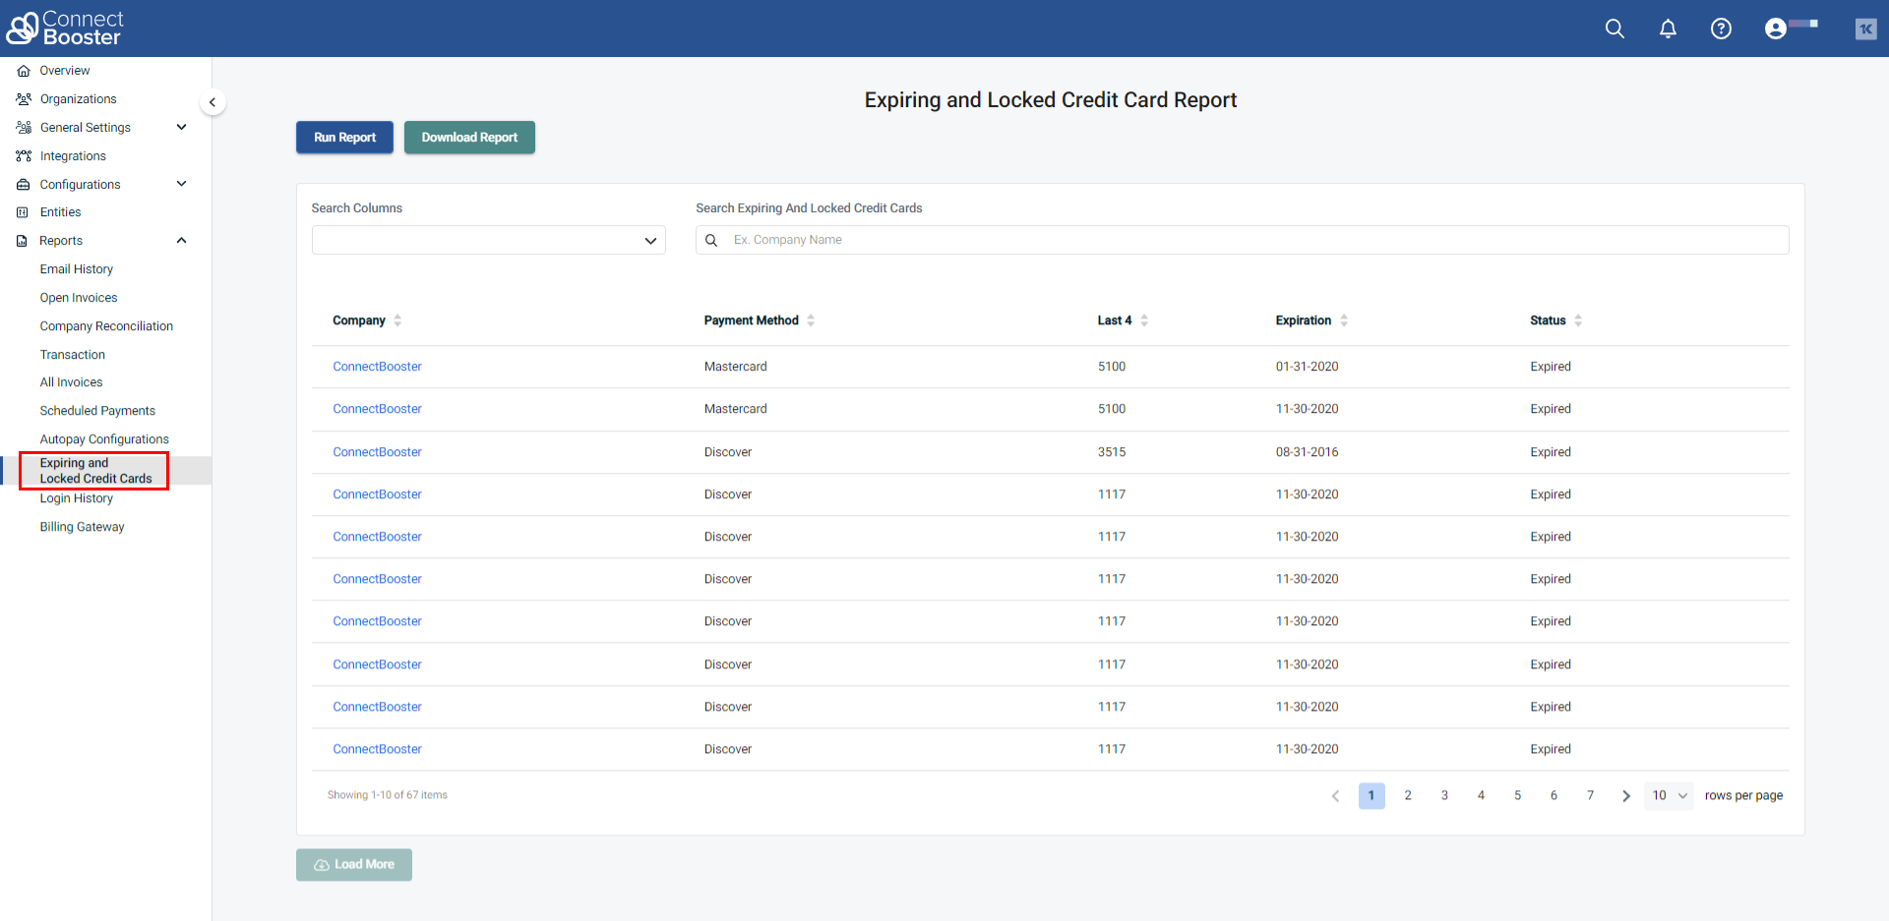Image resolution: width=1889 pixels, height=921 pixels.
Task: Sort by Expiration column arrows
Action: [x=1344, y=320]
